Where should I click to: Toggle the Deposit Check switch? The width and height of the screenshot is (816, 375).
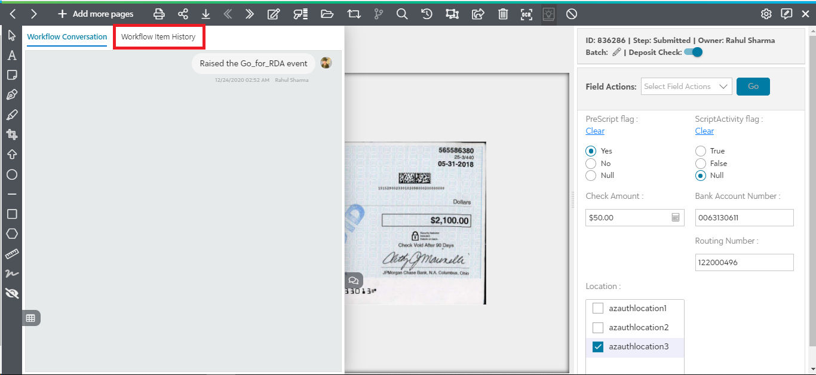point(694,52)
